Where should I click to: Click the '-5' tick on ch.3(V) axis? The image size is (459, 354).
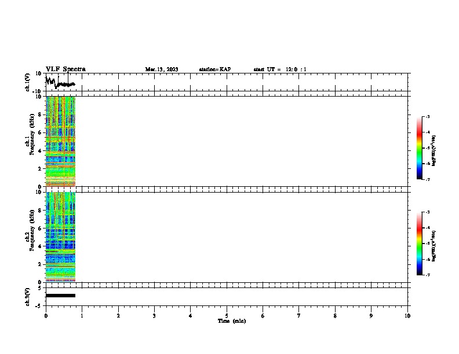point(39,306)
